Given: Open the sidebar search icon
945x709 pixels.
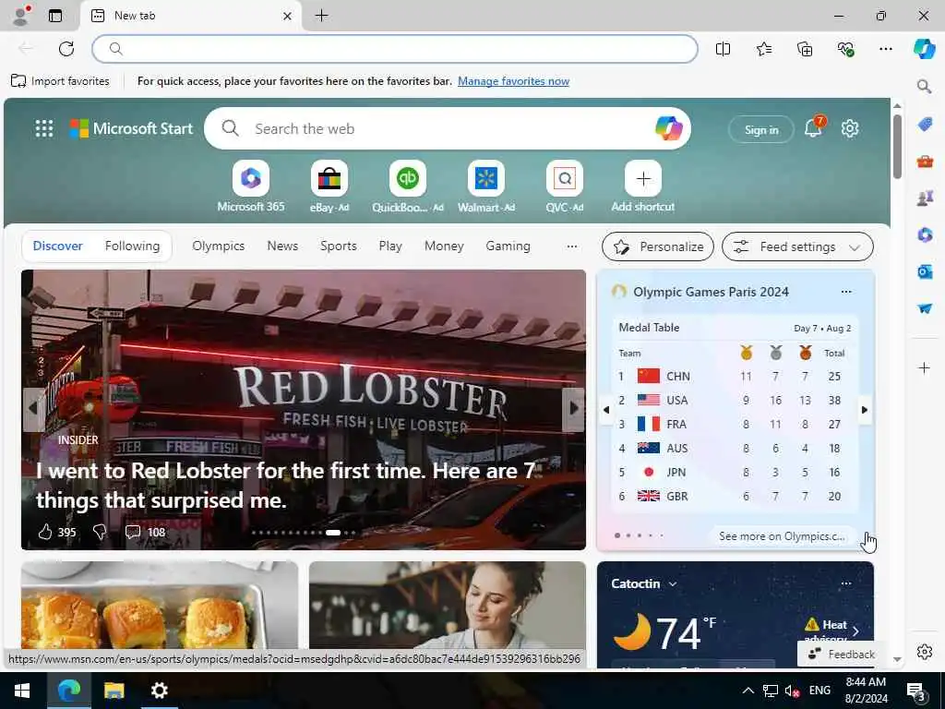Looking at the screenshot, I should click(x=925, y=87).
